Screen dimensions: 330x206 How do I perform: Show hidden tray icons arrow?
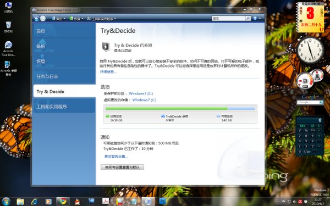click(x=278, y=202)
